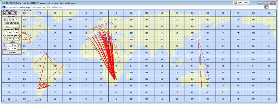Open the vertical fields count 14 dropdown
This screenshot has width=278, height=104.
(15, 39)
